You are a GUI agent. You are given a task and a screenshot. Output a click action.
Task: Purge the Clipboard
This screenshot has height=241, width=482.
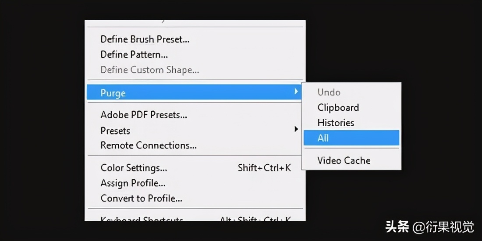point(338,108)
